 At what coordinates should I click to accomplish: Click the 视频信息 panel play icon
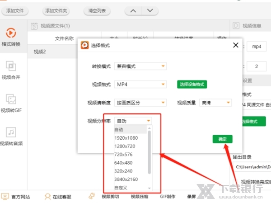click(x=236, y=26)
